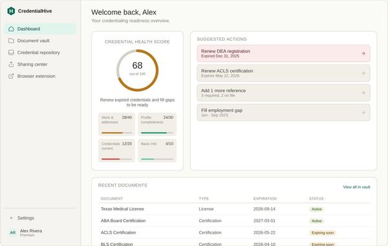
Task: Click the STATUS column header
Action: point(316,199)
